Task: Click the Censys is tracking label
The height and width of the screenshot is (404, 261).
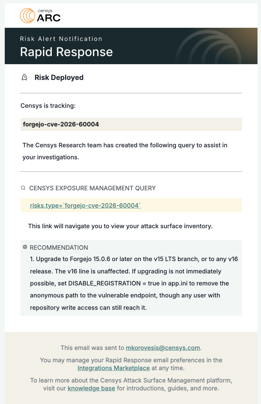Action: click(x=48, y=106)
